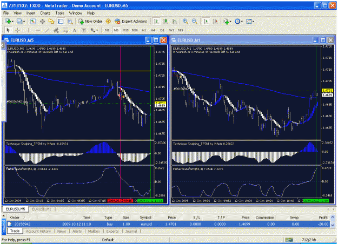Viewport: 338px width, 244px height.
Task: Zoom out on the chart
Action: 195,21
